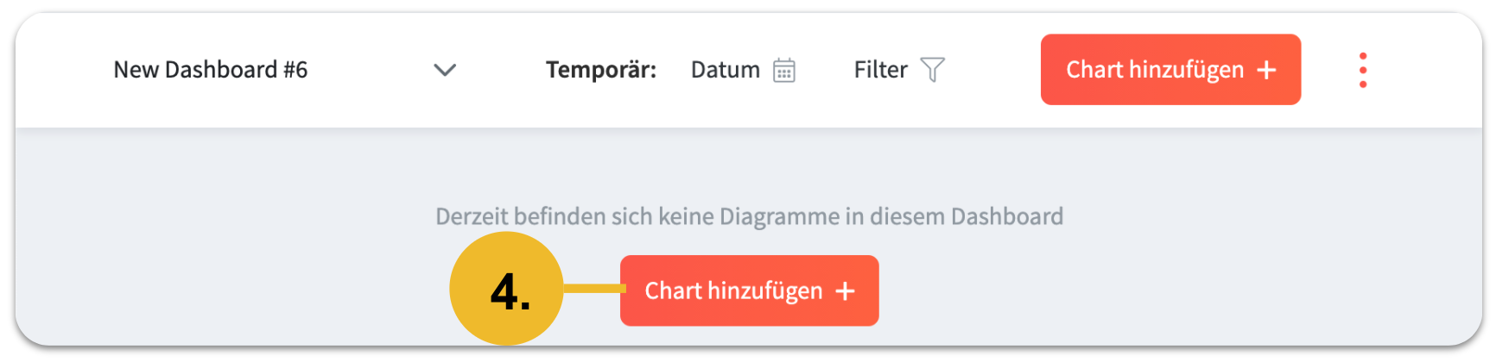Click the yellow connector line beside step 4
Screen dimensions: 1496x362
pyautogui.click(x=593, y=289)
